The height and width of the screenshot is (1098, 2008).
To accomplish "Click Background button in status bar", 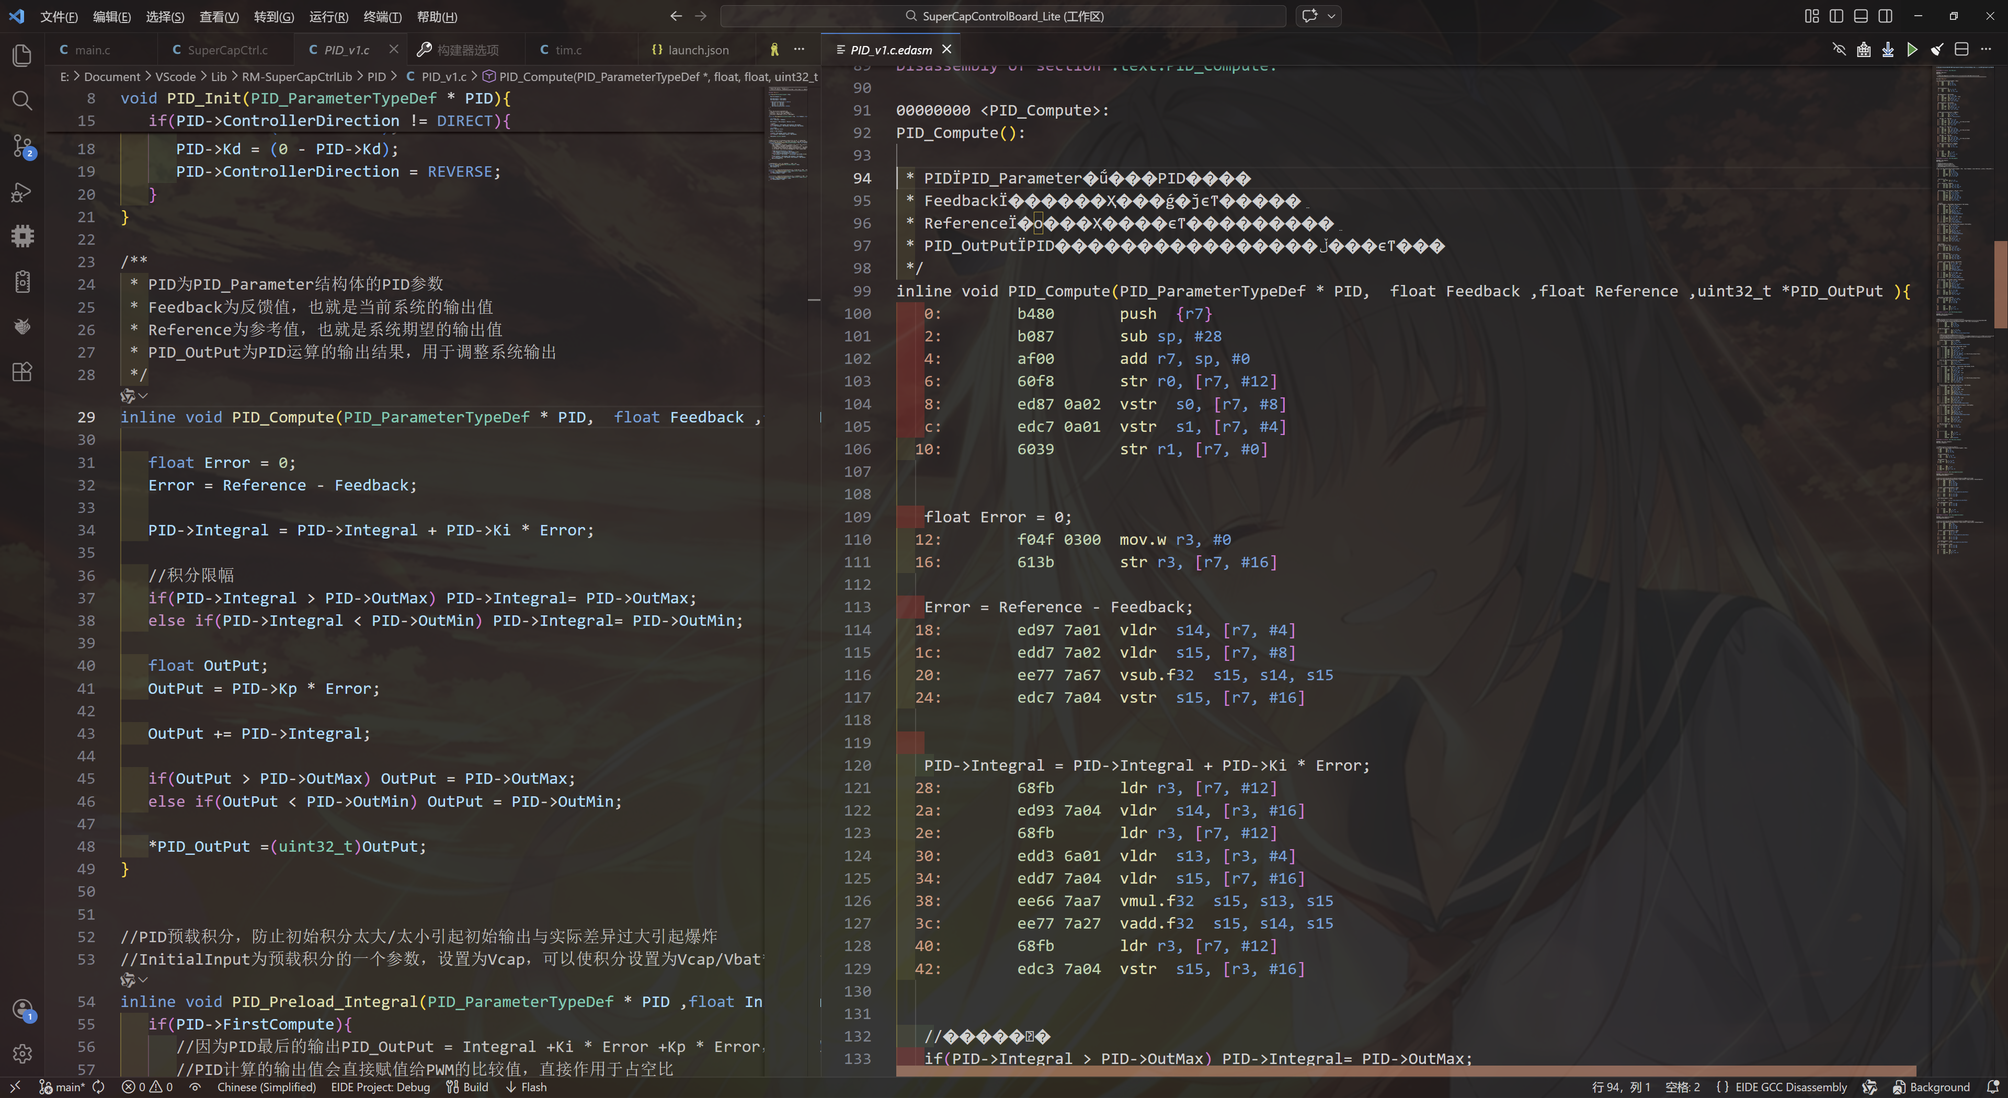I will coord(1931,1087).
